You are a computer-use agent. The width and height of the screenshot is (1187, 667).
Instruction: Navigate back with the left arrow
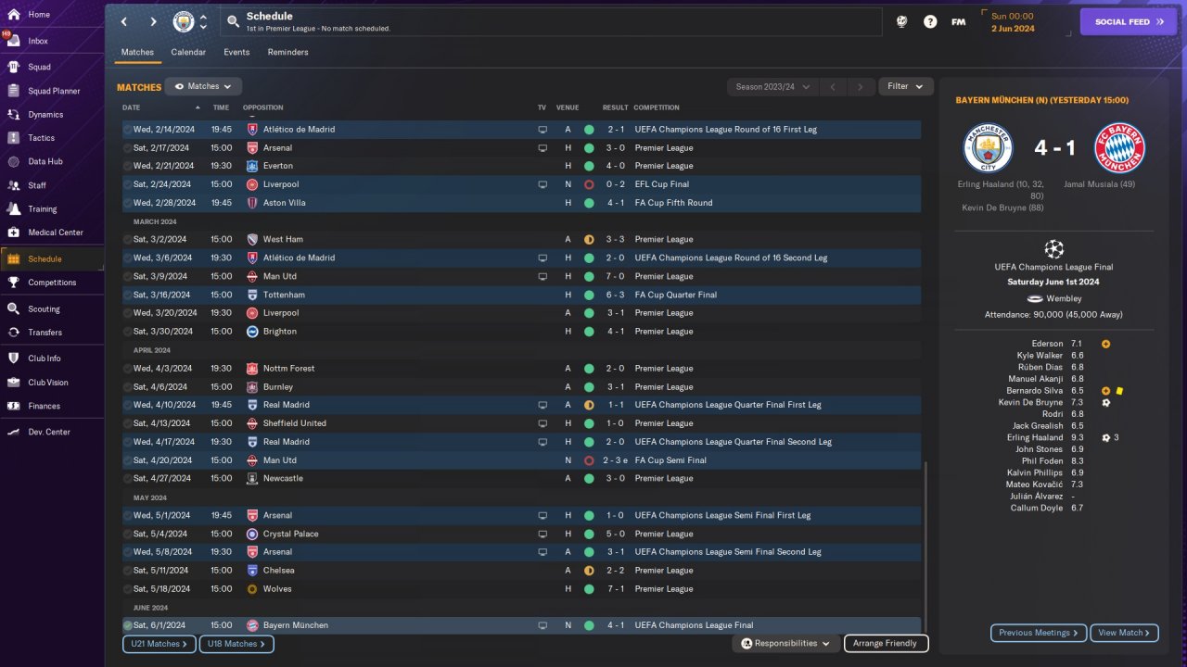pyautogui.click(x=124, y=21)
